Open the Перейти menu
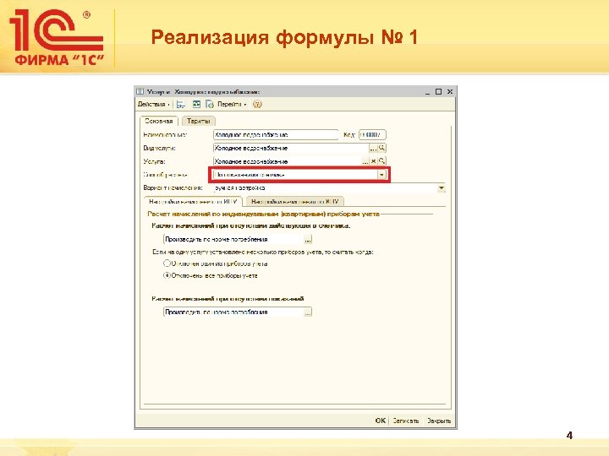Viewport: 609px width, 456px height. click(x=232, y=105)
